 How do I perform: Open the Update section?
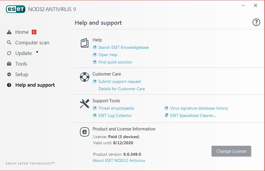[x=24, y=53]
